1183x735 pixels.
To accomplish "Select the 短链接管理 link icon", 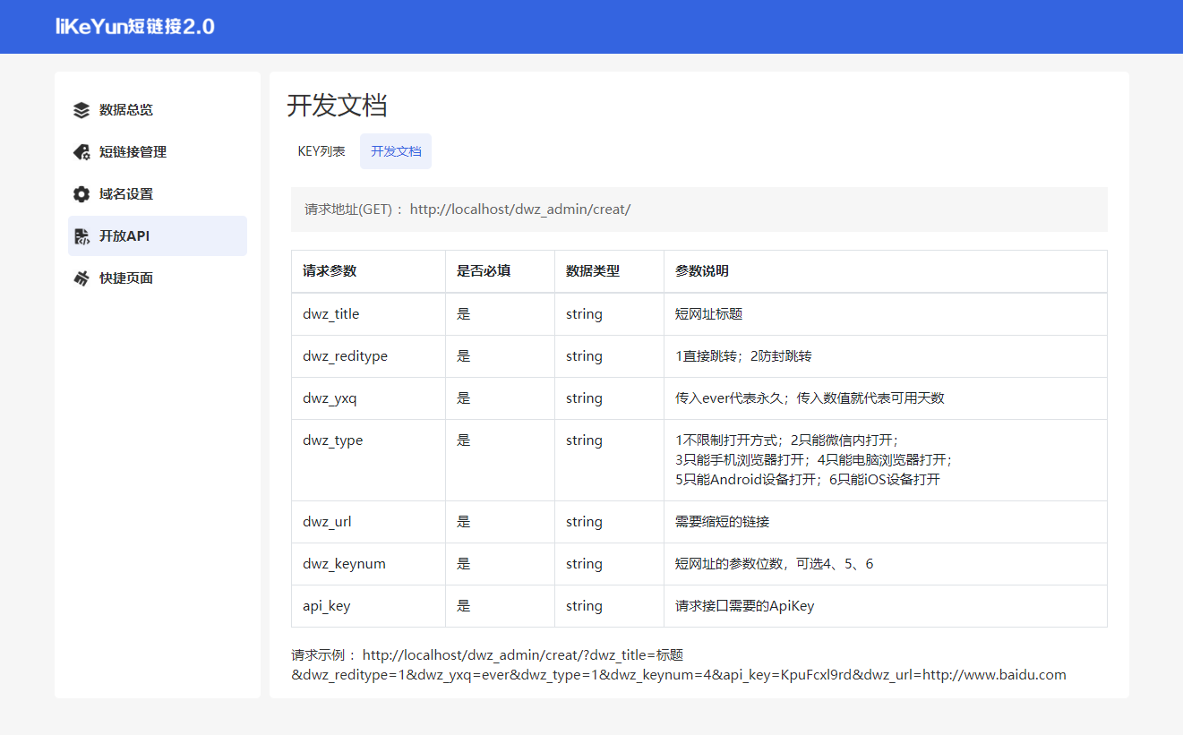I will [81, 151].
